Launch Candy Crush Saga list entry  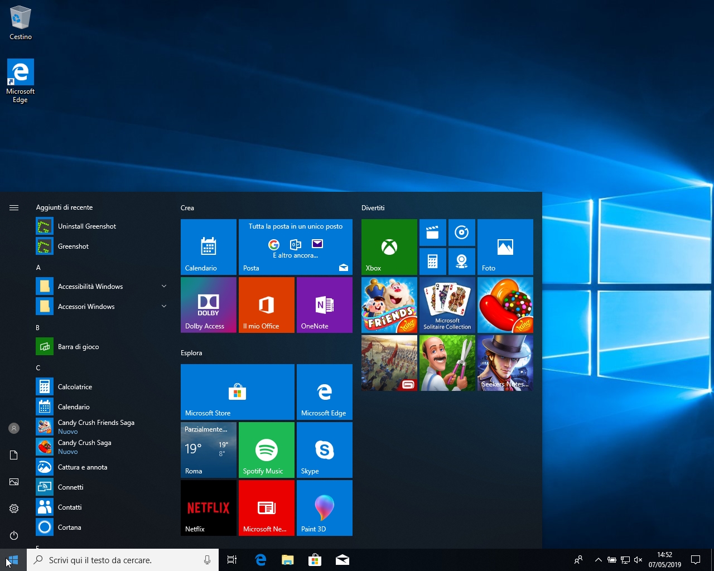point(103,447)
